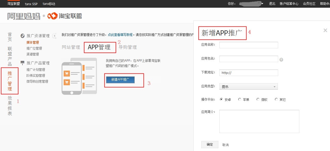Screen dimensions: 330x151
Task: Click the description text starting 我拥有自己的APP
Action: [133, 63]
